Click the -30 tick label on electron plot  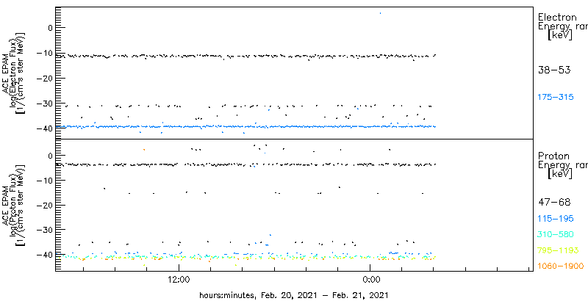click(46, 104)
